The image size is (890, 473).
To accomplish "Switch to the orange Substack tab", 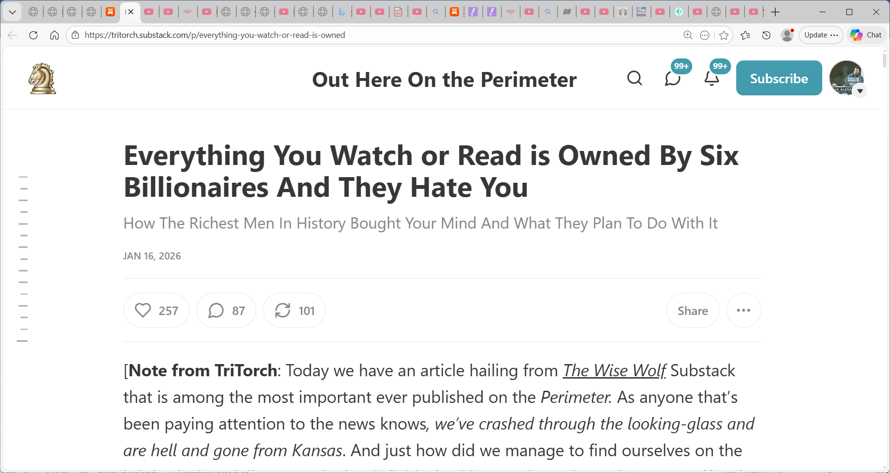I will 110,12.
